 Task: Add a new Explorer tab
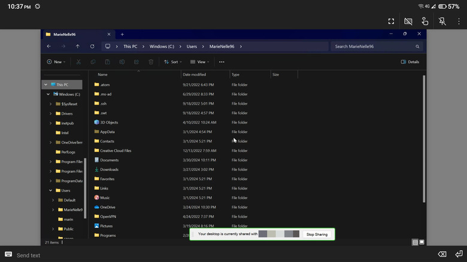coord(122,34)
